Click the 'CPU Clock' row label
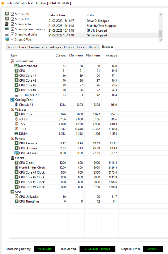The height and width of the screenshot is (254, 168). (x=26, y=163)
